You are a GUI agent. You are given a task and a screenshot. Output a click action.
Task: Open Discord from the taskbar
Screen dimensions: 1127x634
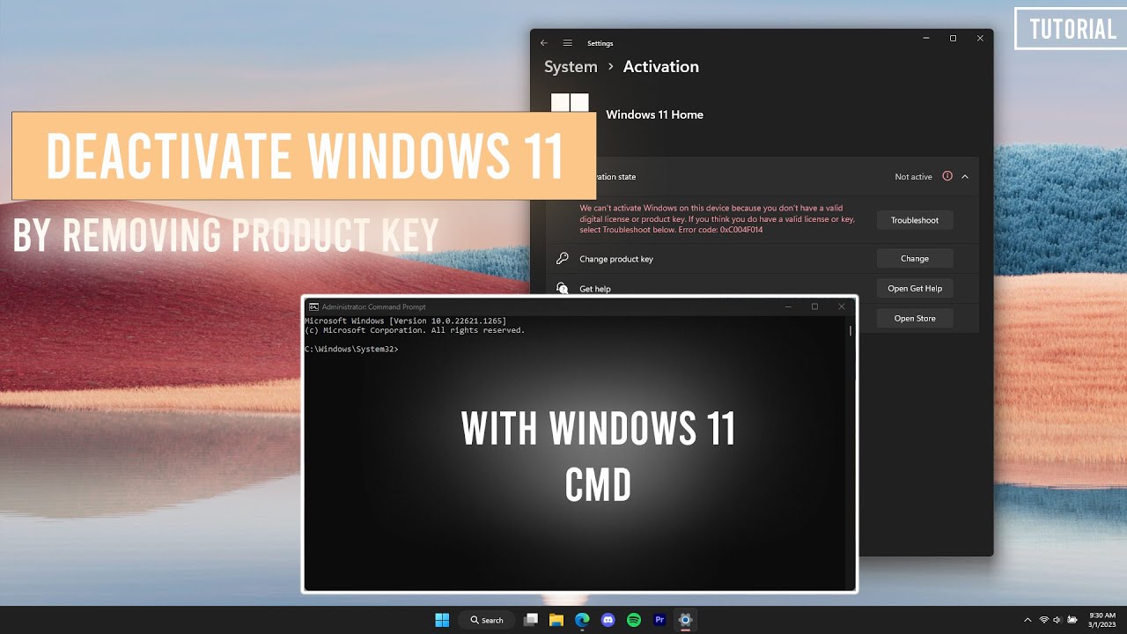click(x=608, y=620)
